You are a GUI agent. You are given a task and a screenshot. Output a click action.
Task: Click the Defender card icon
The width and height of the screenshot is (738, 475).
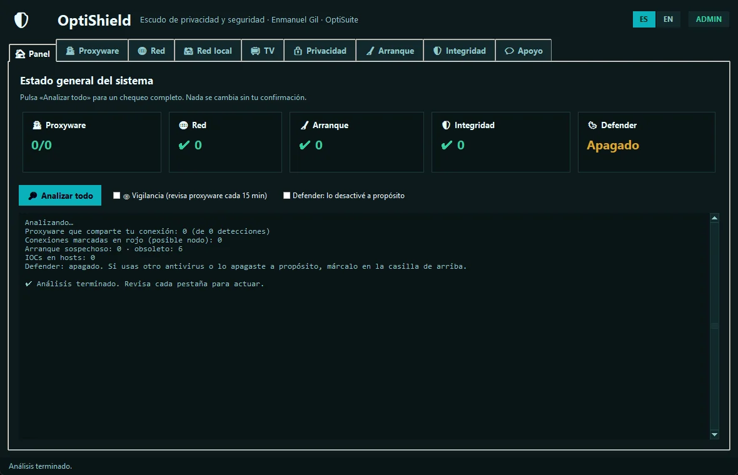(x=592, y=125)
